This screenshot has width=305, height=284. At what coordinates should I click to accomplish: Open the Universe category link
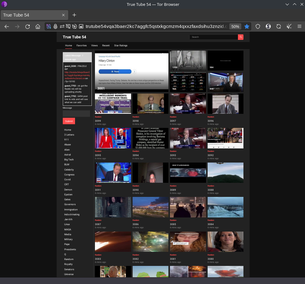point(69,274)
